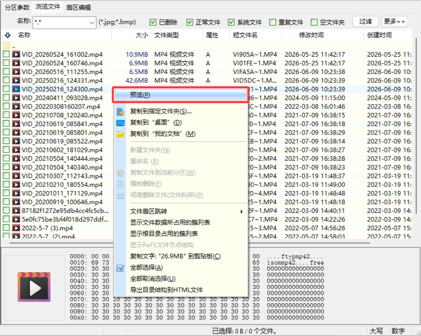Viewport: 421px width, 336px height.
Task: Choose 显示文件数据所占用的簇列表 menu item
Action: [180, 223]
